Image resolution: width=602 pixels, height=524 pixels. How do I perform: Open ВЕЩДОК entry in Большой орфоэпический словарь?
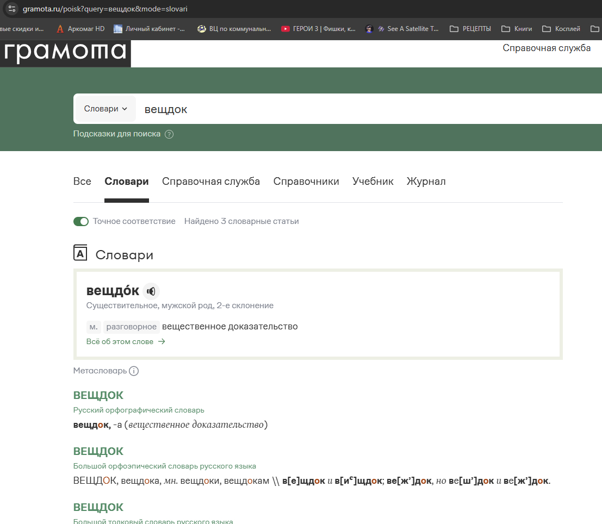[98, 452]
